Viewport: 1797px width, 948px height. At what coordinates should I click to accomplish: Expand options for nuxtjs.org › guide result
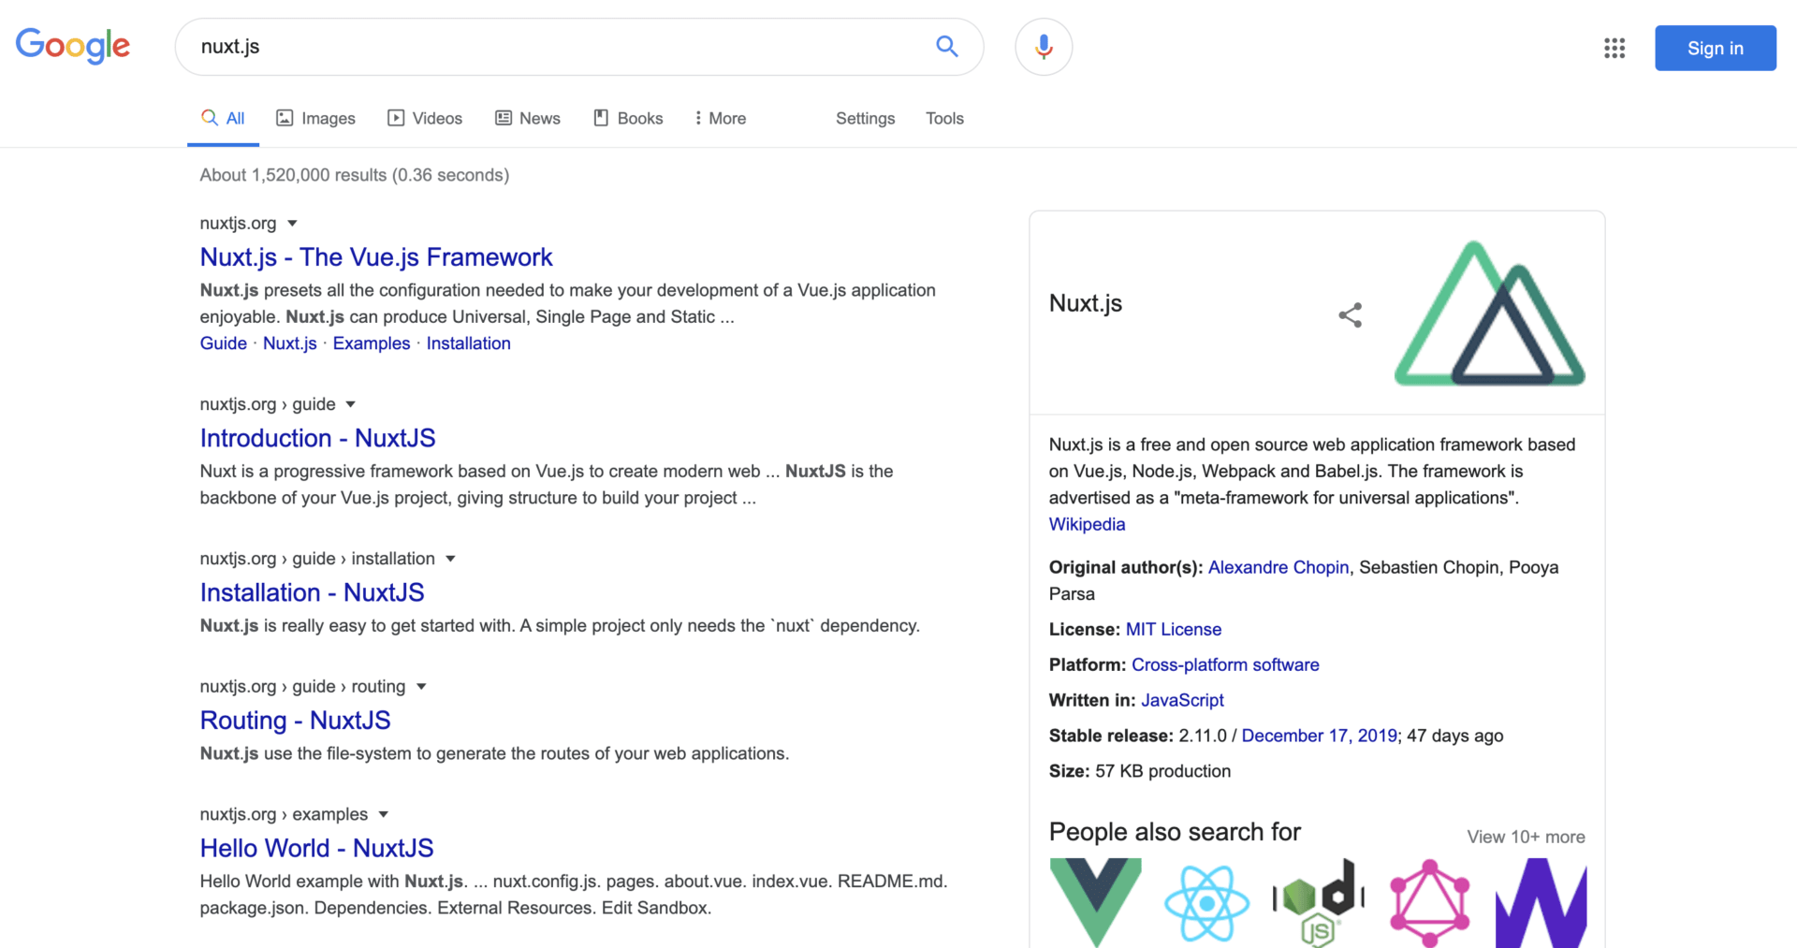pos(351,404)
